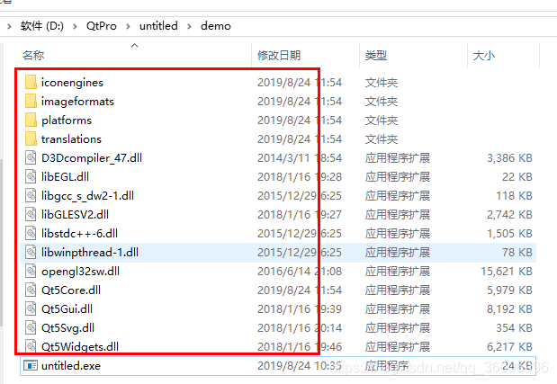This screenshot has height=384, width=557.
Task: Click the D3Dcompiler_47.dll file icon
Action: point(31,157)
